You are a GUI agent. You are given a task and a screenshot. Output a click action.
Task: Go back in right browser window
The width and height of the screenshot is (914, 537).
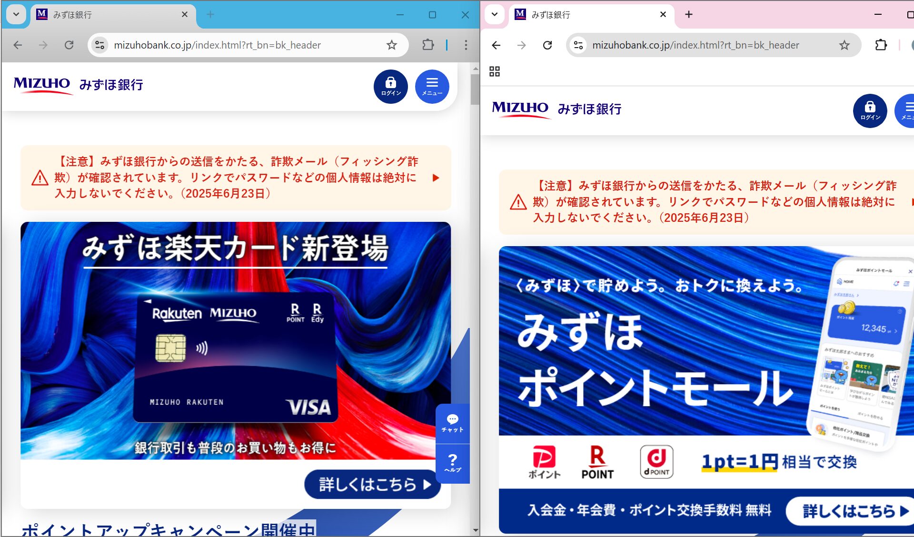tap(496, 45)
